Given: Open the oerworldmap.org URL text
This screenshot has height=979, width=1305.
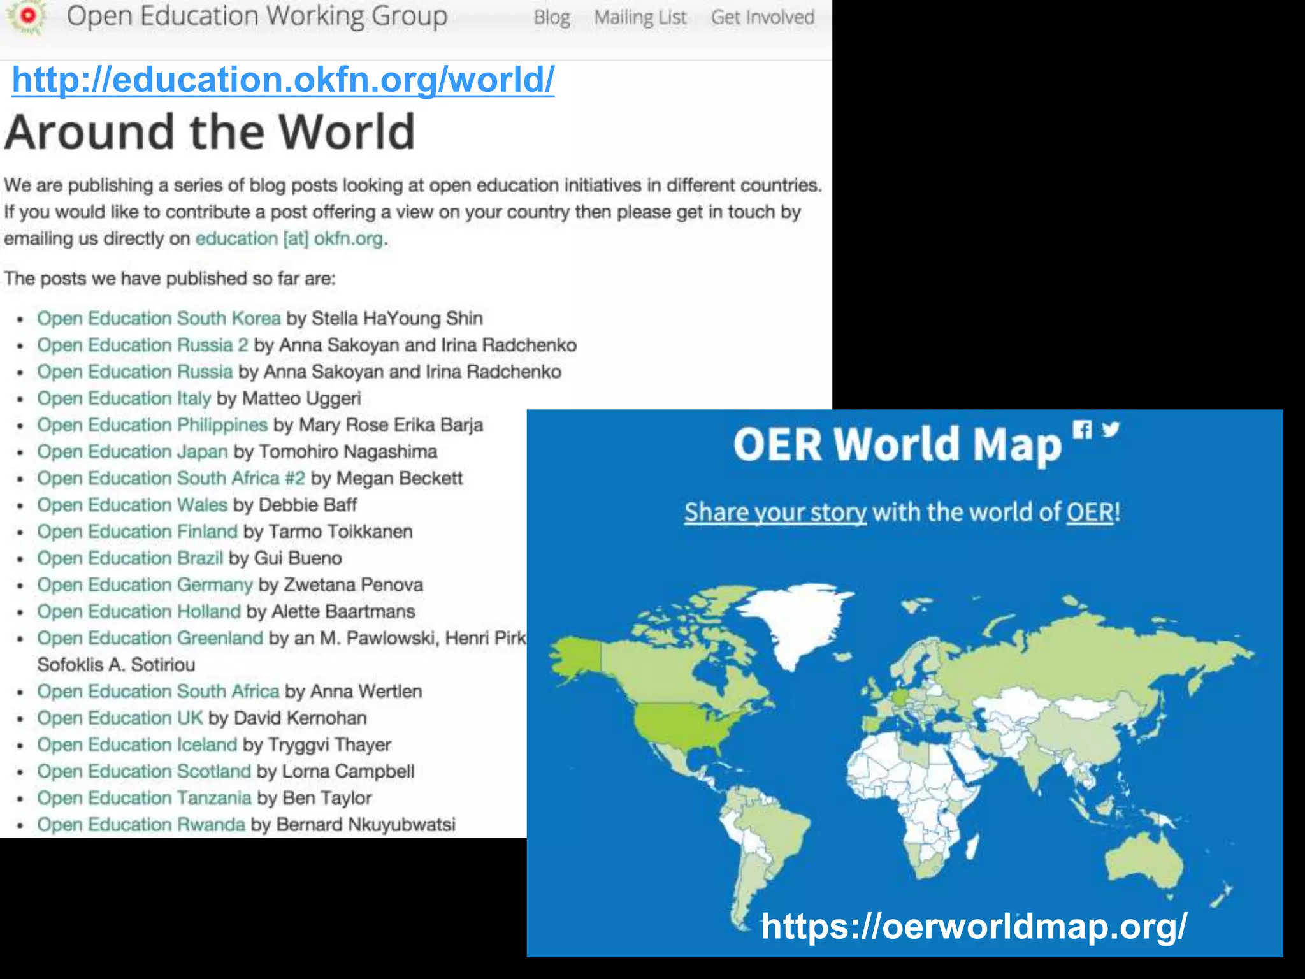Looking at the screenshot, I should point(974,926).
